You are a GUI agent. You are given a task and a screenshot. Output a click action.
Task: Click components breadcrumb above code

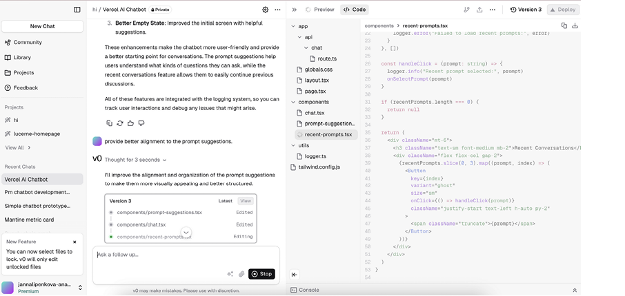point(379,25)
